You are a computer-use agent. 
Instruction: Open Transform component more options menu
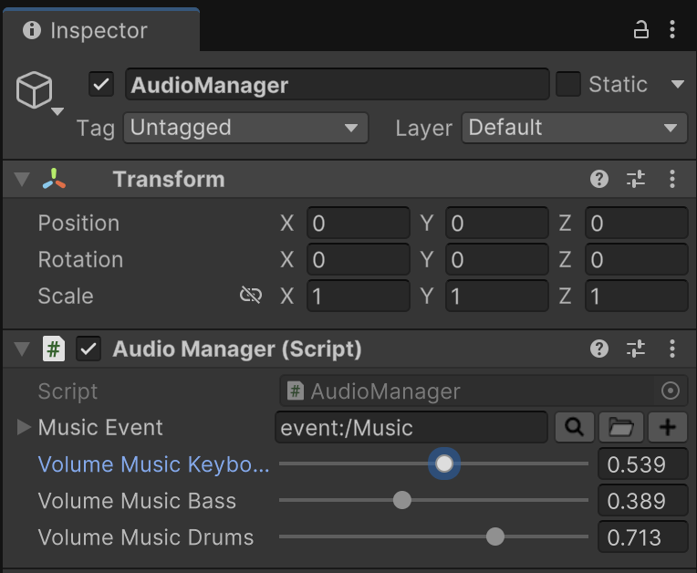tap(672, 179)
